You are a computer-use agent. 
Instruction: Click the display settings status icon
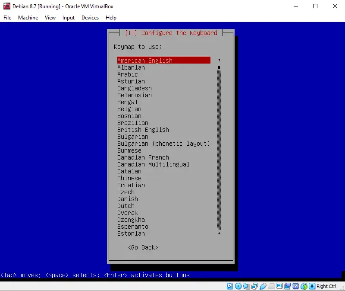tap(279, 286)
